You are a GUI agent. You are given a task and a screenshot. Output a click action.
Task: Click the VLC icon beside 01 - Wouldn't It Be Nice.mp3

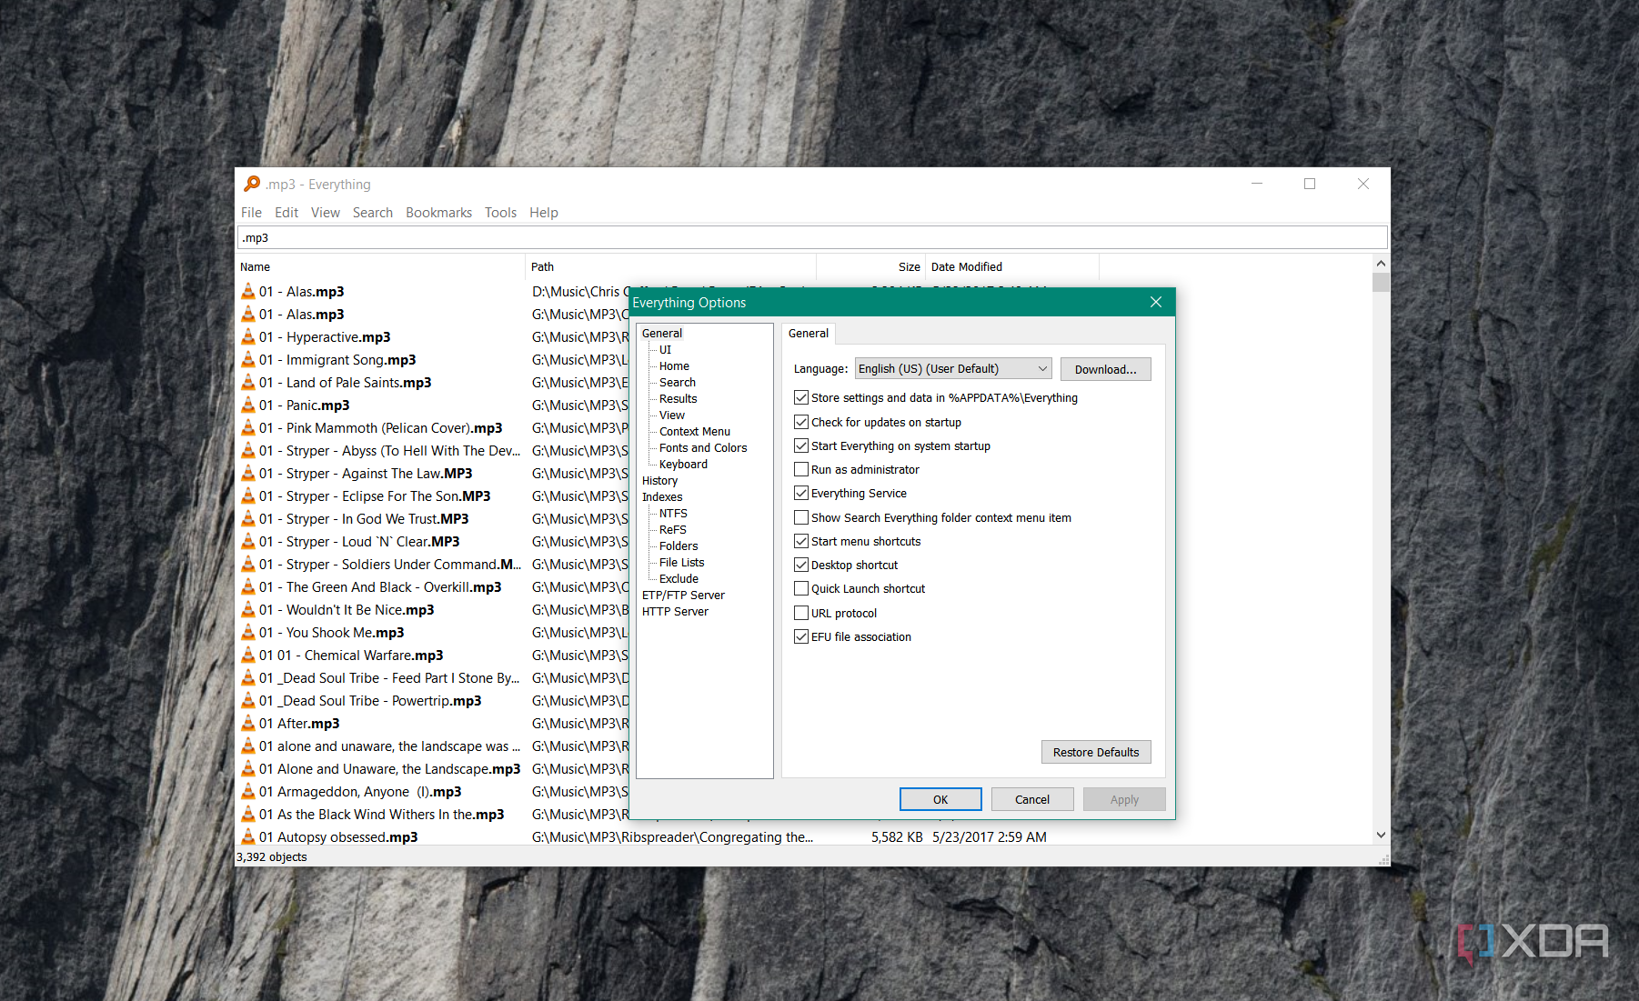[248, 609]
